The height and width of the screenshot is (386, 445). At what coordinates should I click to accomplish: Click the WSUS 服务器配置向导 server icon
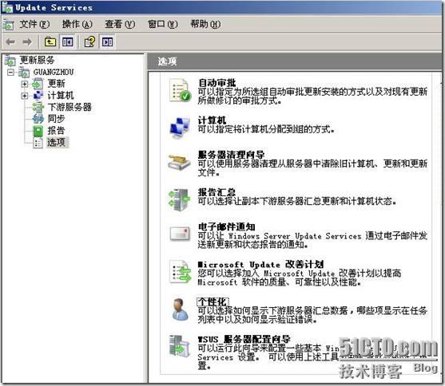[x=179, y=346]
